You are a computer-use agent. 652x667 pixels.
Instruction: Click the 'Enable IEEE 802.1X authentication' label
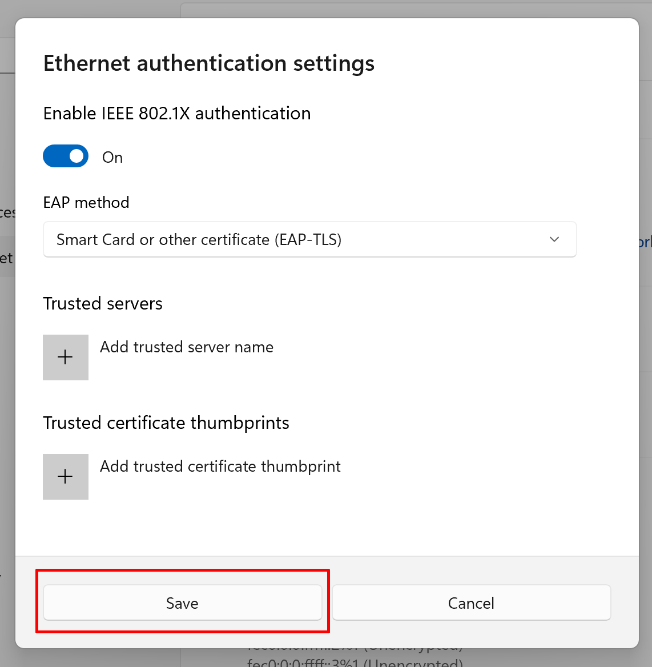point(177,114)
